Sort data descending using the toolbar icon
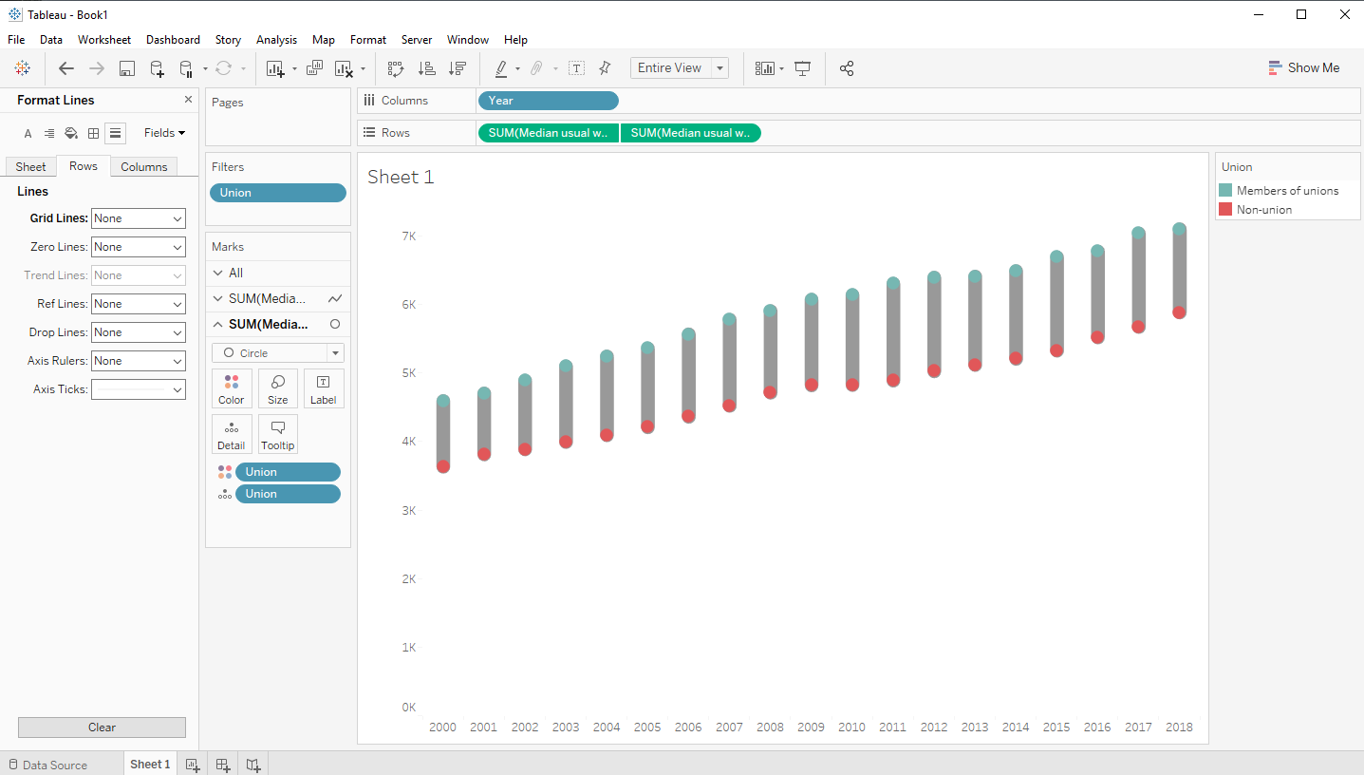The height and width of the screenshot is (775, 1364). [x=457, y=68]
